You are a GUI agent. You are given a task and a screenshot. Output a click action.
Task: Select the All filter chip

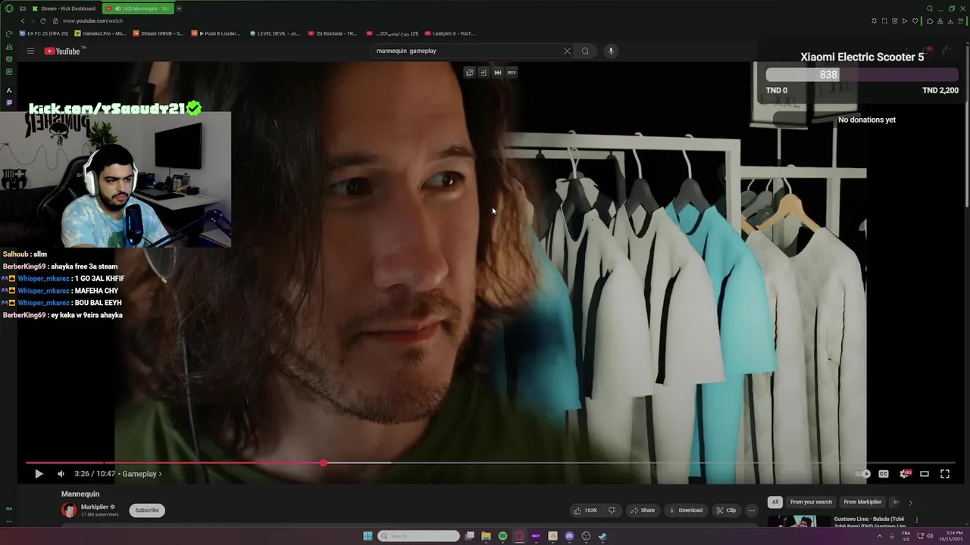point(775,502)
